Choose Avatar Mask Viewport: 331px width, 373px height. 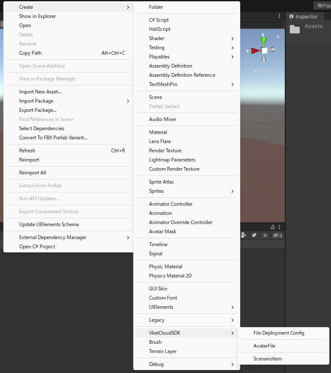[x=187, y=232]
